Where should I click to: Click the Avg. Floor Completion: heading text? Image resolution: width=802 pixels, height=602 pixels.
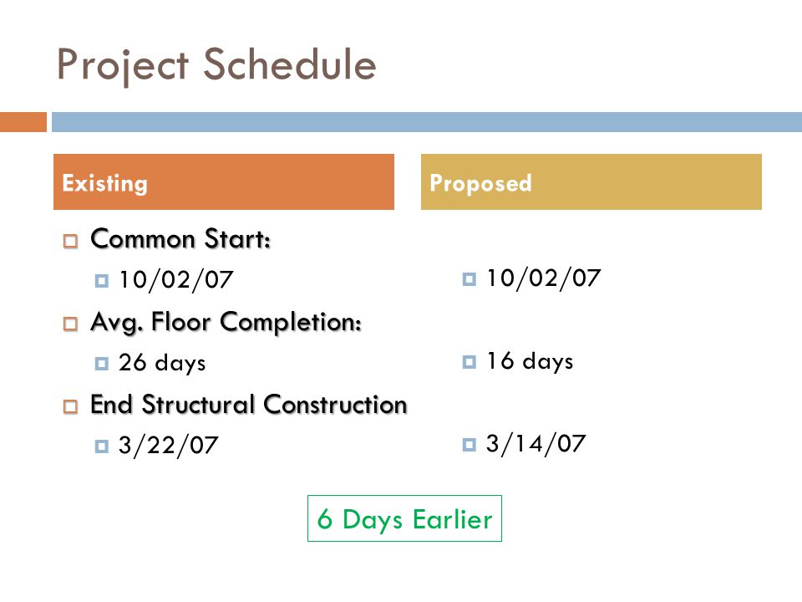(x=226, y=323)
